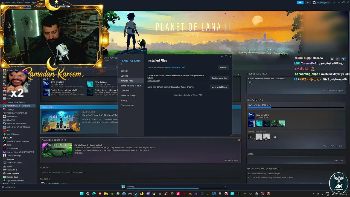Select Phantom Line Playtest in library

point(16,102)
